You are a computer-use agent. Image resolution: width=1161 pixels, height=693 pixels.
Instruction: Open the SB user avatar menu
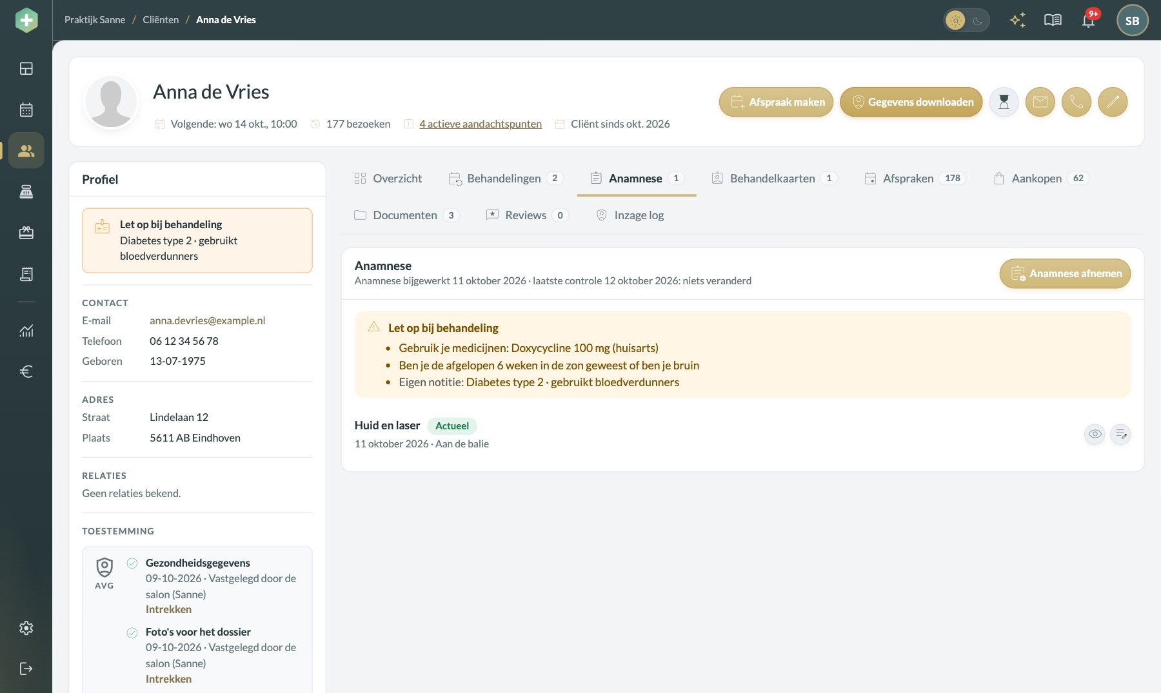[x=1133, y=21]
